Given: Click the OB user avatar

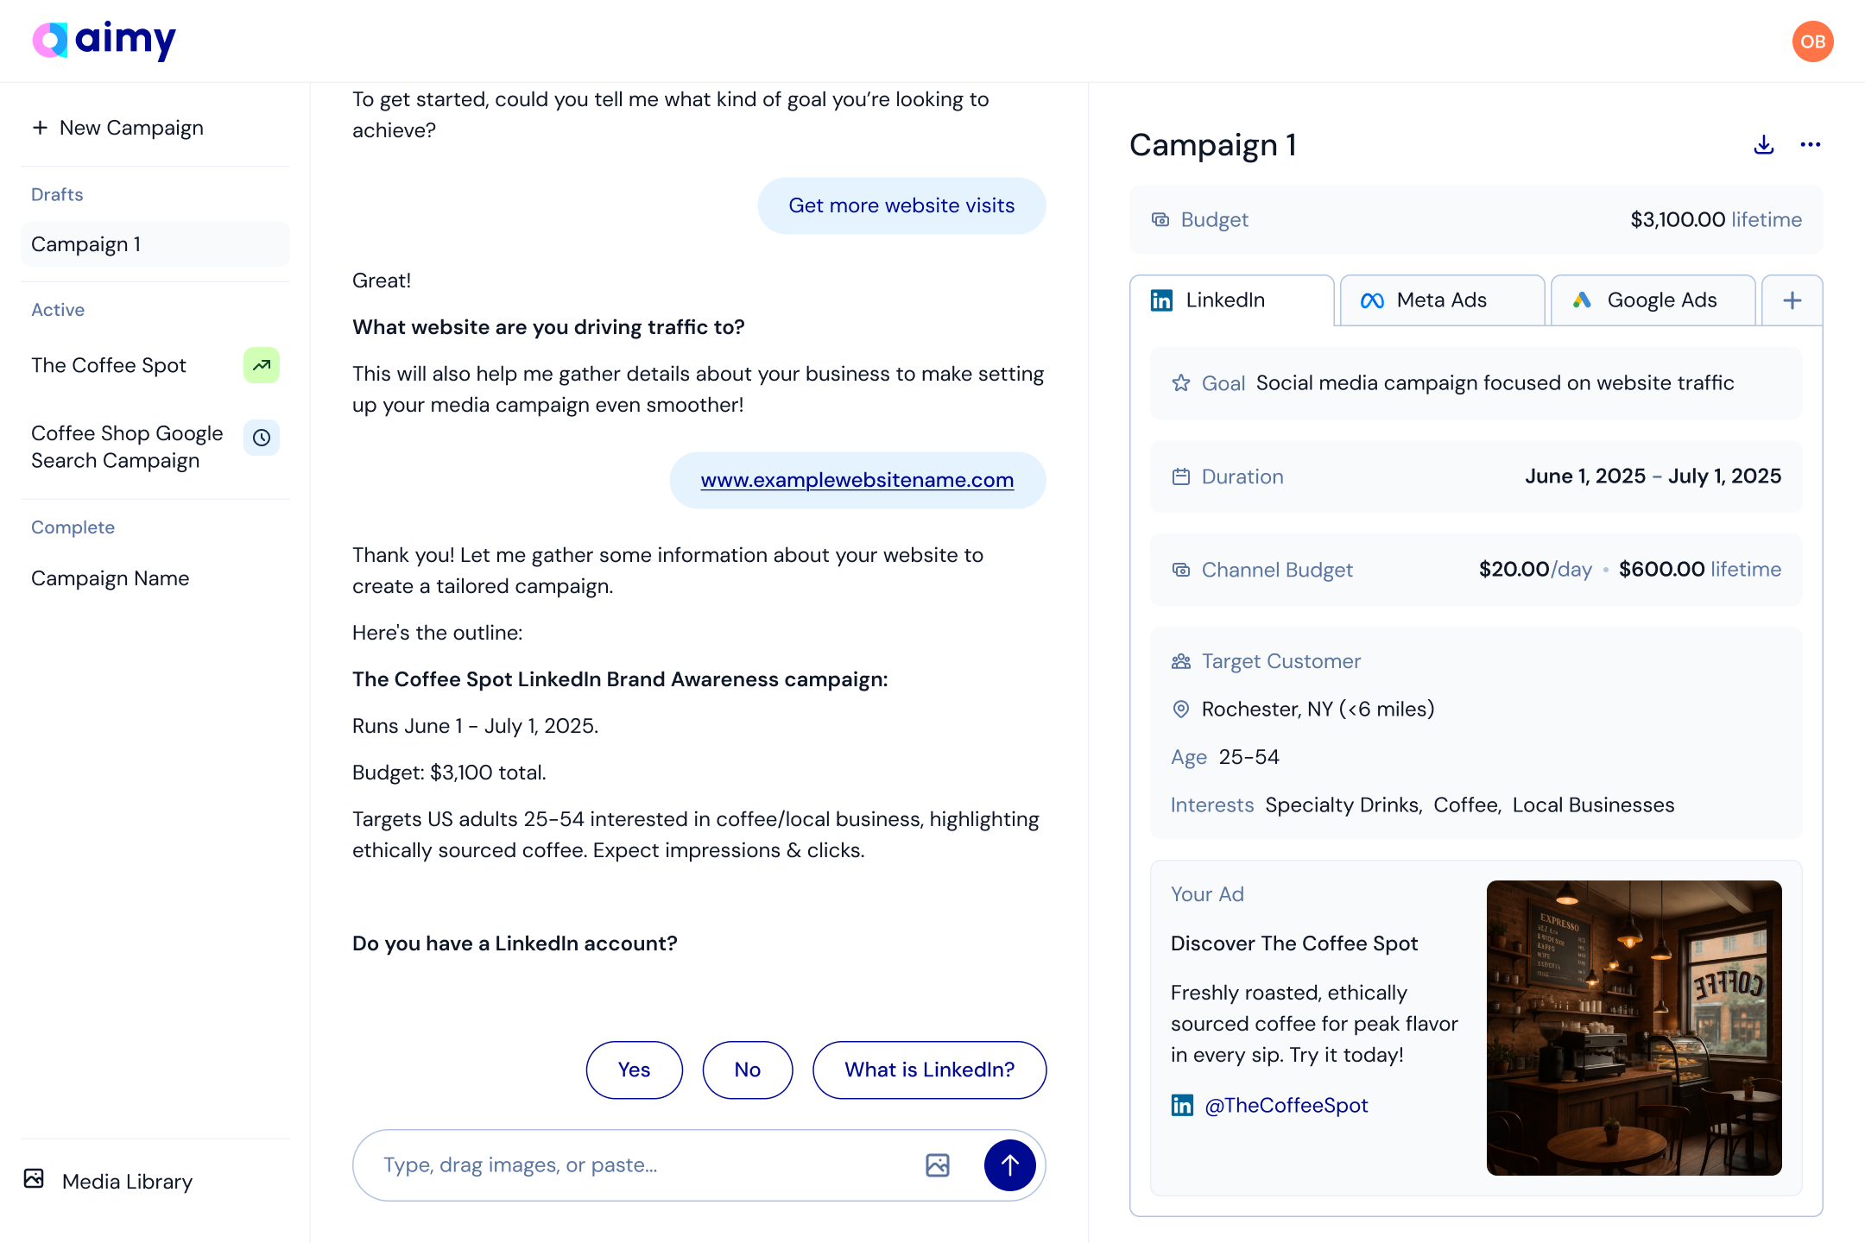Looking at the screenshot, I should [x=1812, y=41].
